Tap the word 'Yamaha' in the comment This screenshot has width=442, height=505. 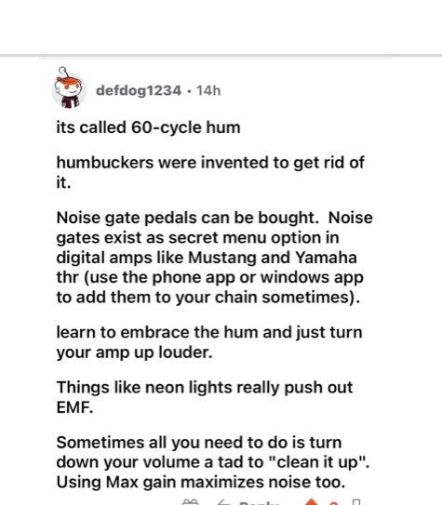click(326, 258)
